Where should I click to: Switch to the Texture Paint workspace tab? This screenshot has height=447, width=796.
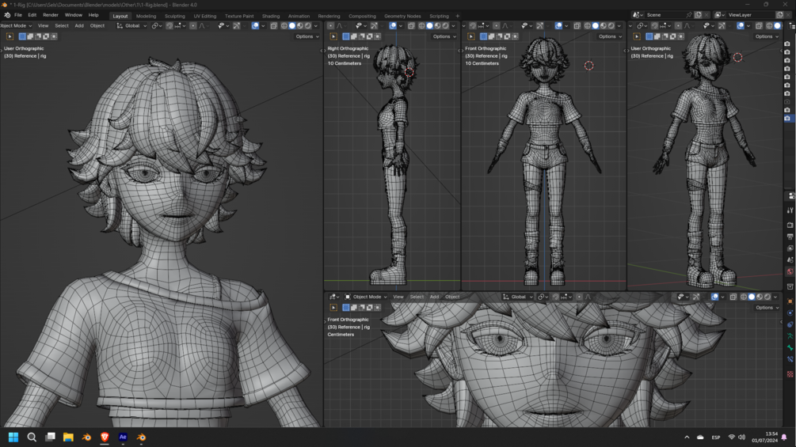pos(239,16)
